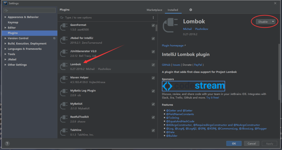Open the GitHub link
The width and height of the screenshot is (282, 150).
coord(166,64)
